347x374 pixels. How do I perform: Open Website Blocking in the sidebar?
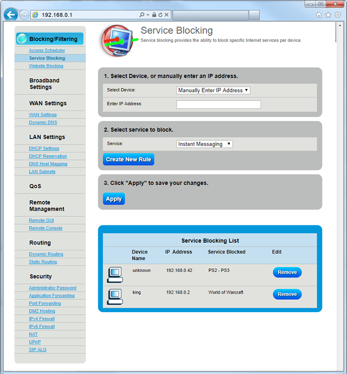(46, 66)
